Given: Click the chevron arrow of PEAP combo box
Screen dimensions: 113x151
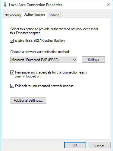Looking at the screenshot, I should point(74,60).
